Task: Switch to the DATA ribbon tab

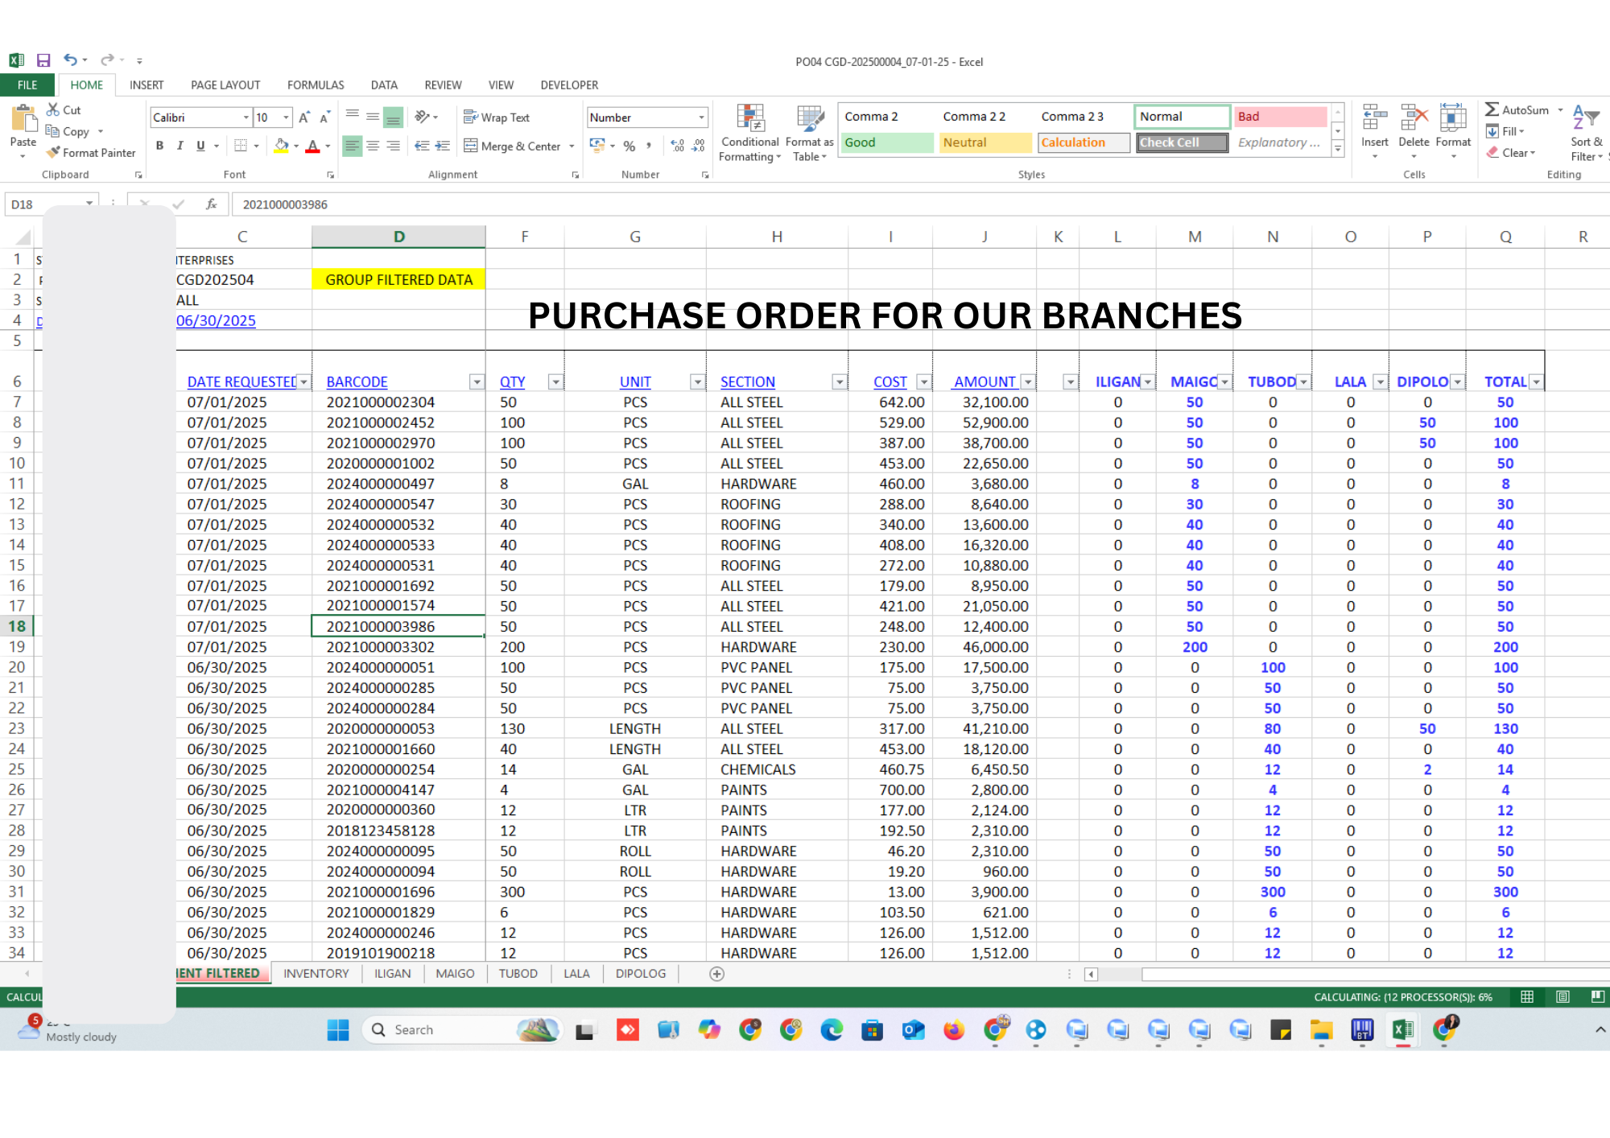Action: point(384,85)
